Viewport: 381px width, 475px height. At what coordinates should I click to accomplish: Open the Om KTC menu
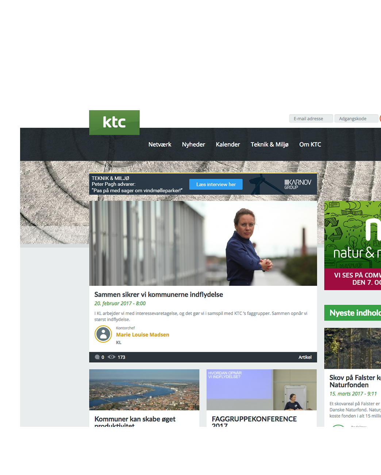tap(310, 144)
